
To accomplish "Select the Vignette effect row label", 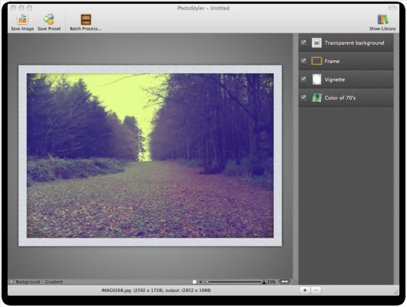I will click(335, 80).
